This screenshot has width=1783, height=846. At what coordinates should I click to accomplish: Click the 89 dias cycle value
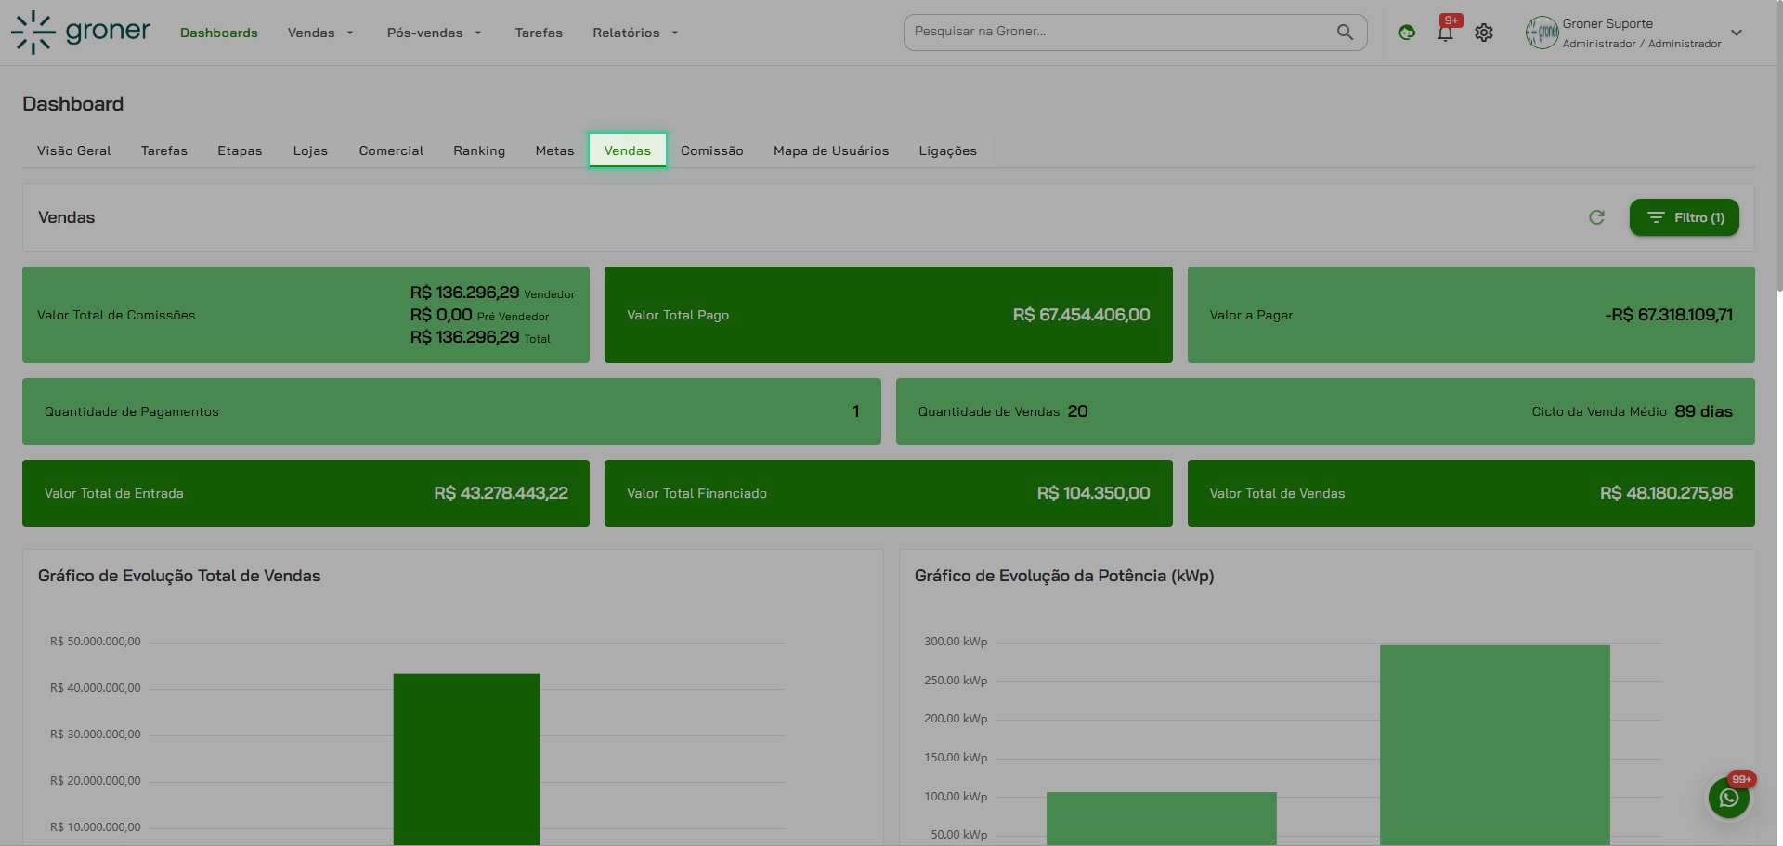[x=1703, y=411]
